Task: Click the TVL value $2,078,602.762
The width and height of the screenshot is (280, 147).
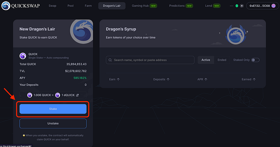Action: tap(76, 71)
